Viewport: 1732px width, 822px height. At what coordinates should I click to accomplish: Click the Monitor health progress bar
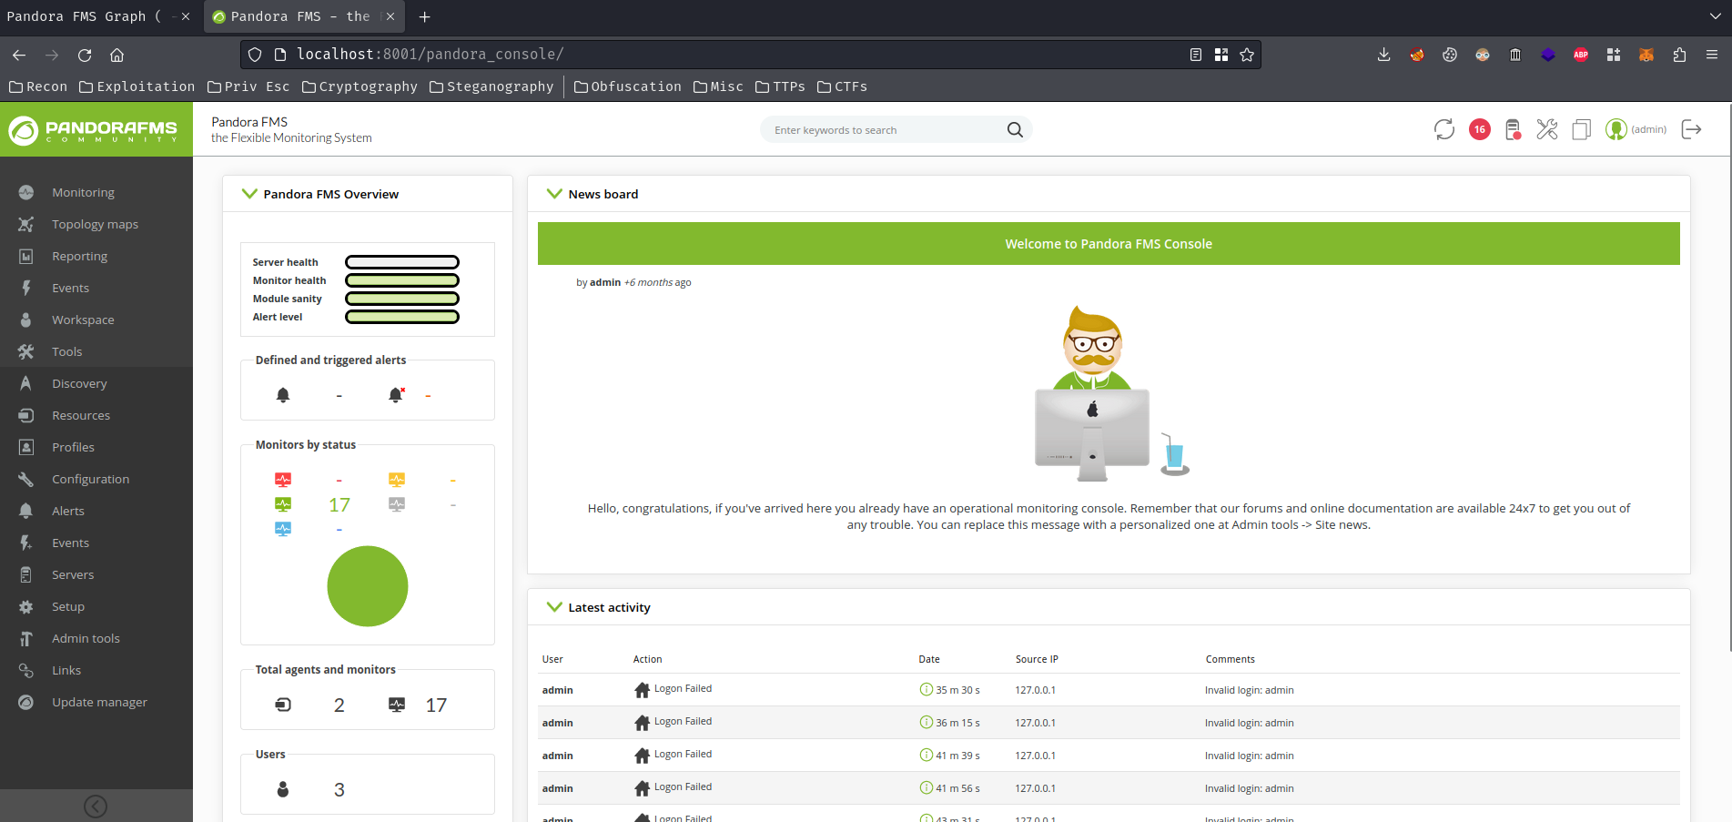(402, 280)
